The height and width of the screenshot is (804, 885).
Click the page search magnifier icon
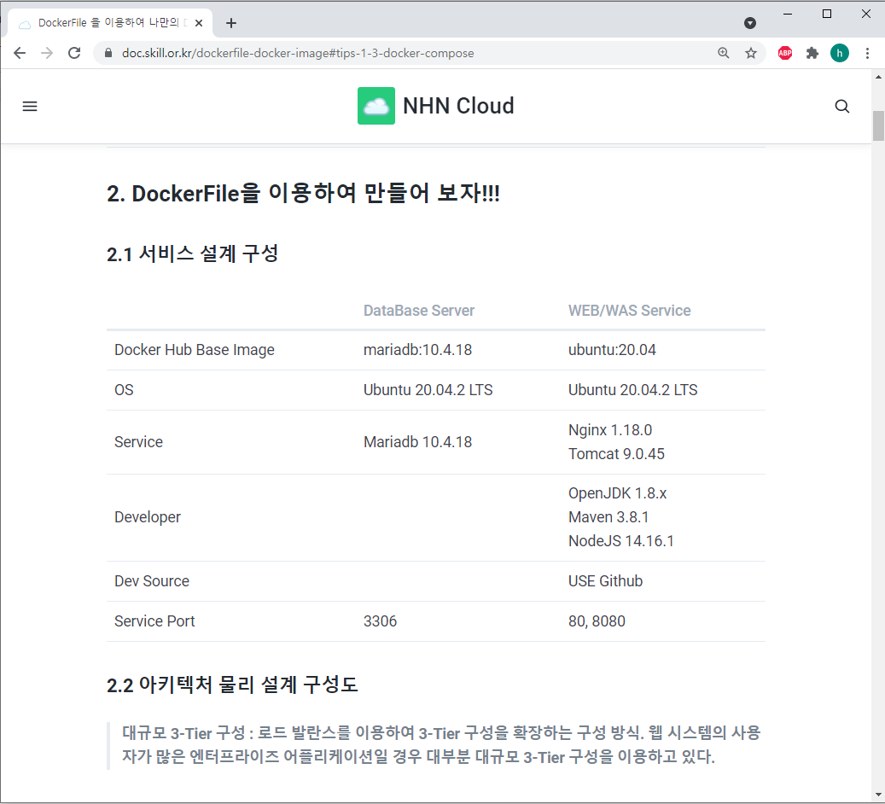click(x=841, y=106)
